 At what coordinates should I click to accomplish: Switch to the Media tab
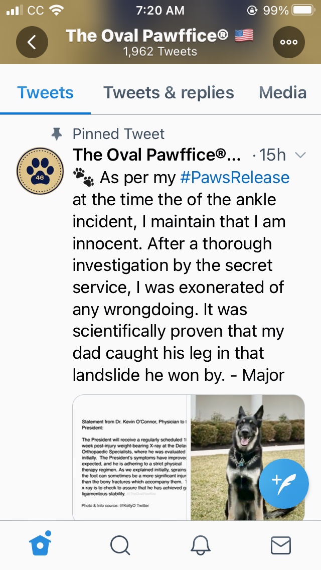282,93
